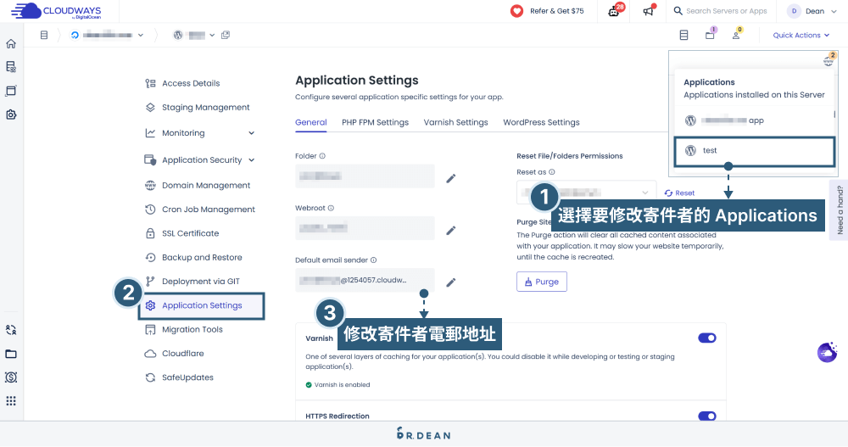Open the application selector dropdown in breadcrumb
The height and width of the screenshot is (447, 848).
click(x=193, y=35)
